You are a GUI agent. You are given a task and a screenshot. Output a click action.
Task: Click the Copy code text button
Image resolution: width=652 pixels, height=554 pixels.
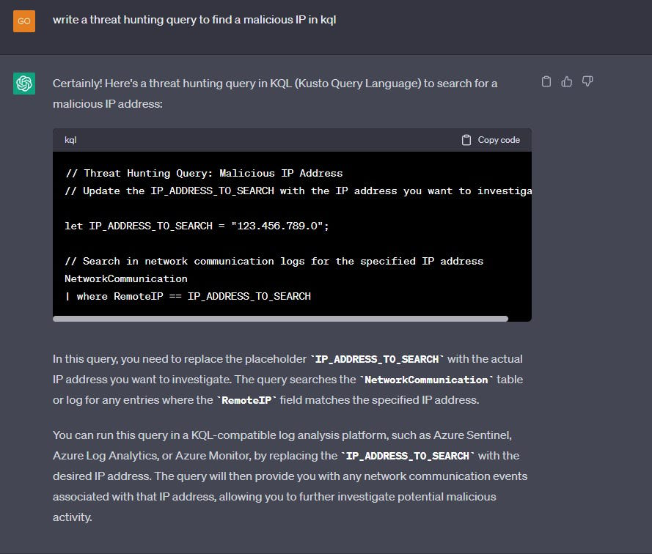pos(499,140)
